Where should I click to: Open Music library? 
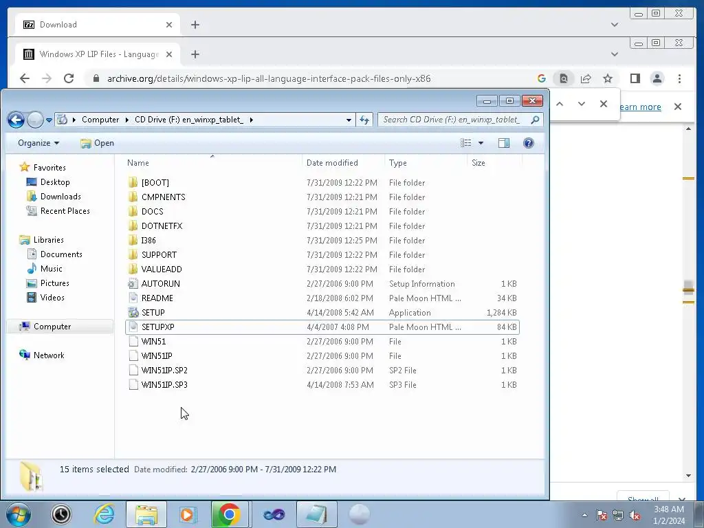[x=45, y=269]
